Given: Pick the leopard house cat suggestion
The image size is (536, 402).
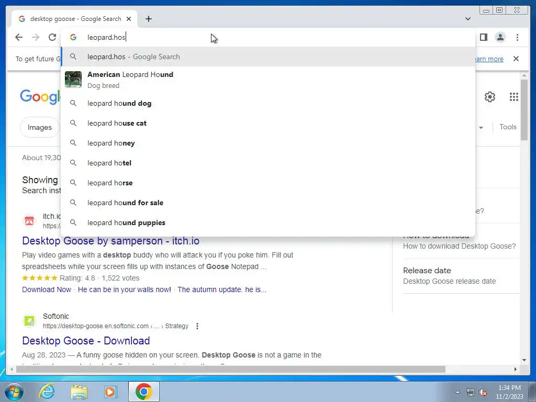Looking at the screenshot, I should pos(268,123).
